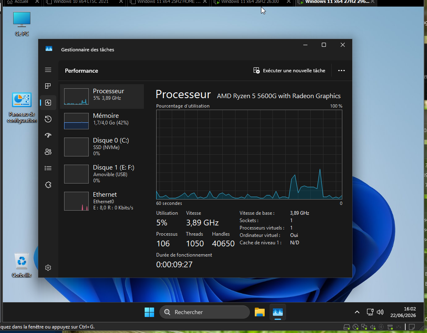Image resolution: width=427 pixels, height=333 pixels.
Task: Open Task Manager settings gear
Action: [48, 268]
